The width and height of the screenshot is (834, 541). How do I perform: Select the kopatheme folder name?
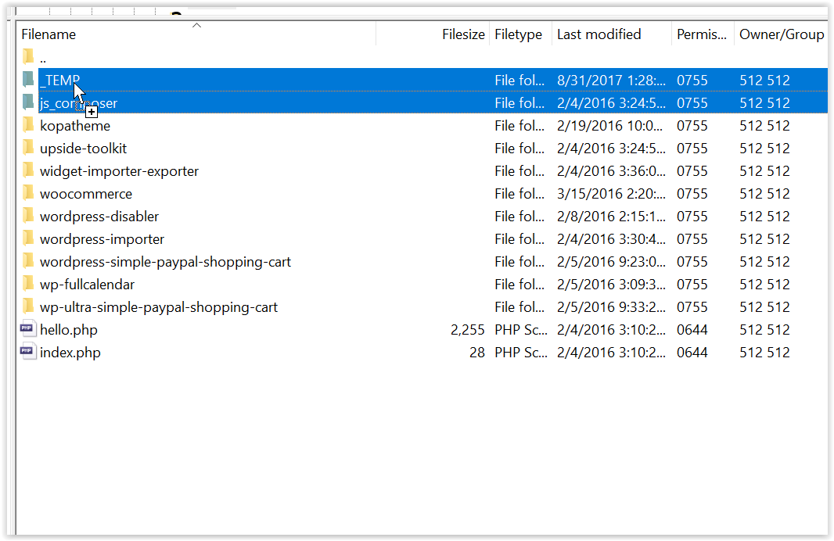coord(75,126)
